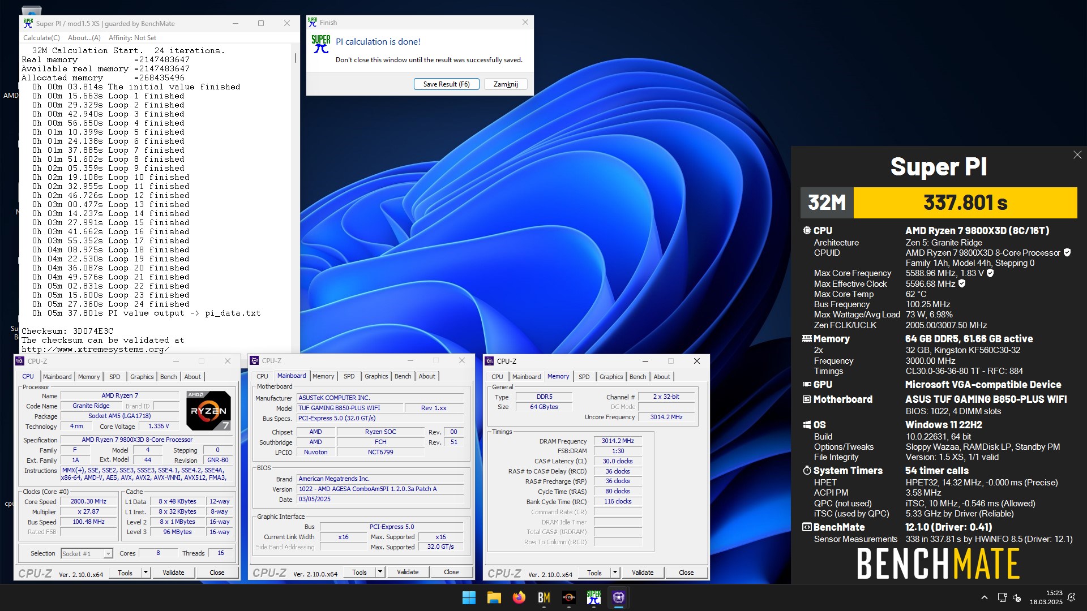1087x611 pixels.
Task: Show hidden tray icons chevron
Action: coord(984,597)
